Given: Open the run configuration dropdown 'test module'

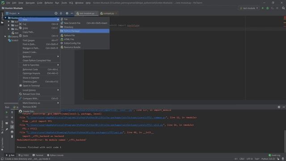Looking at the screenshot, I should click(x=249, y=8).
